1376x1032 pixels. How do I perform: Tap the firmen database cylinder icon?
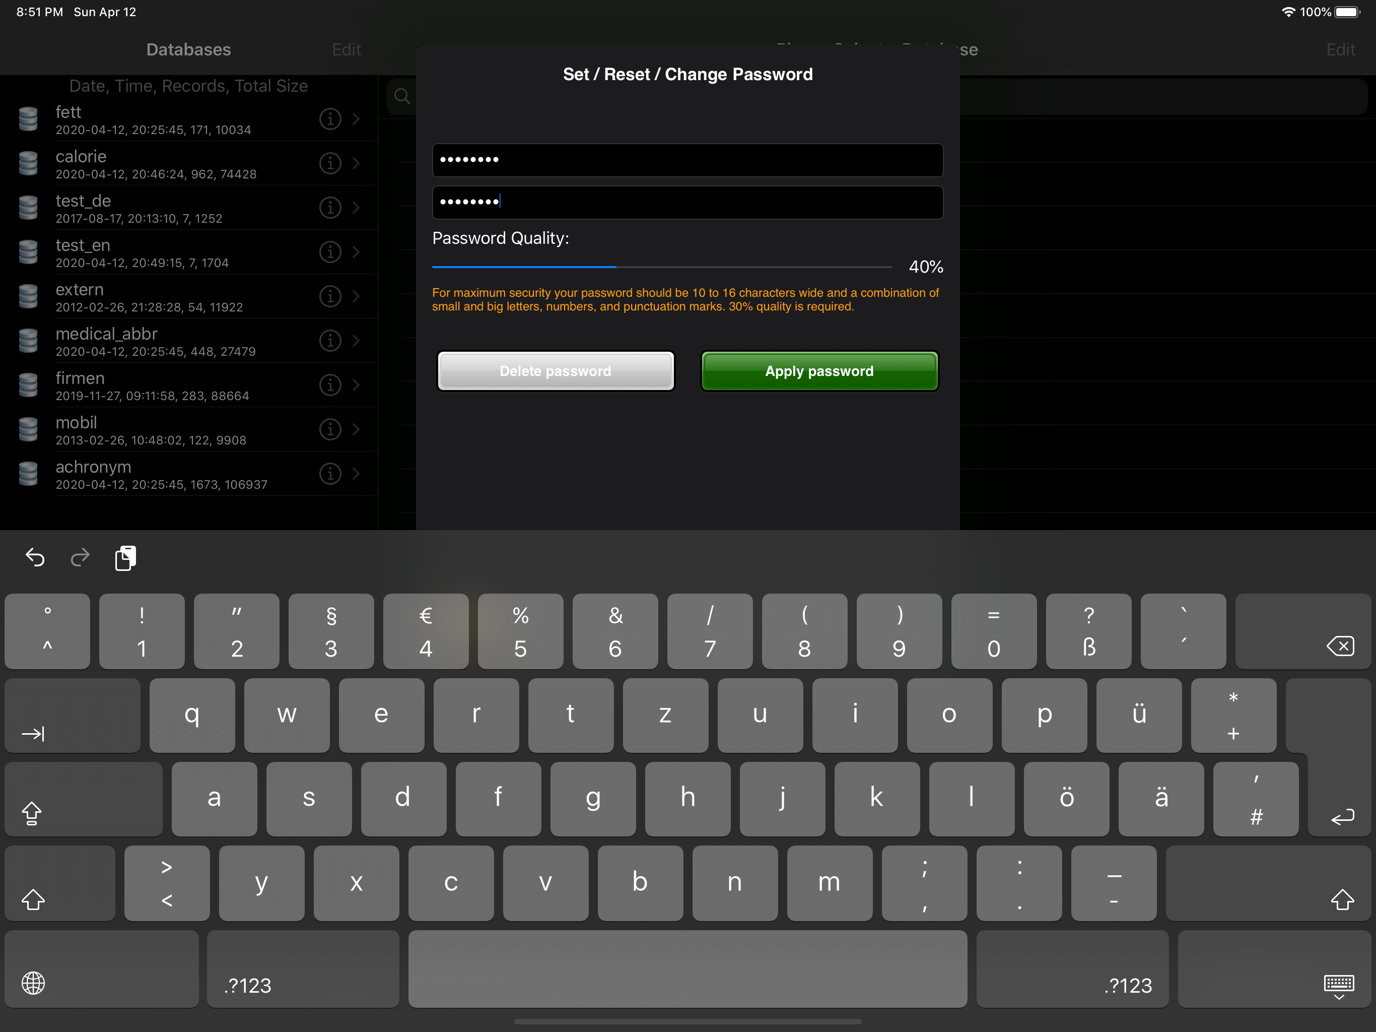point(28,384)
